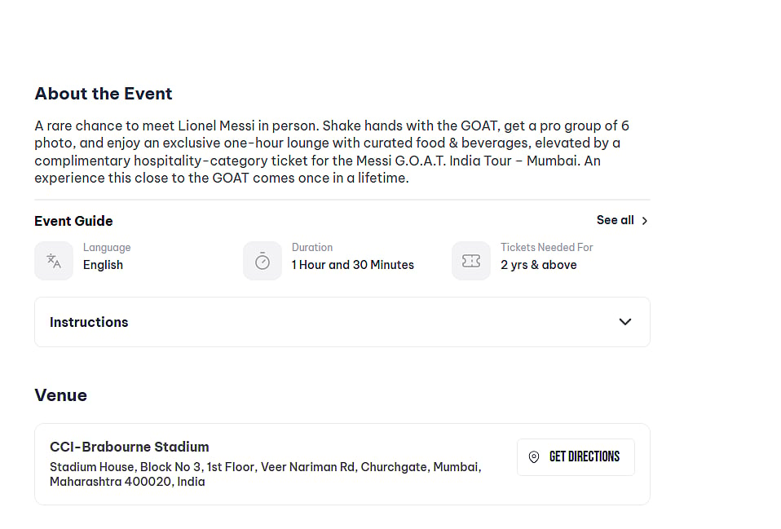Click the Duration label
The image size is (781, 529).
click(312, 247)
